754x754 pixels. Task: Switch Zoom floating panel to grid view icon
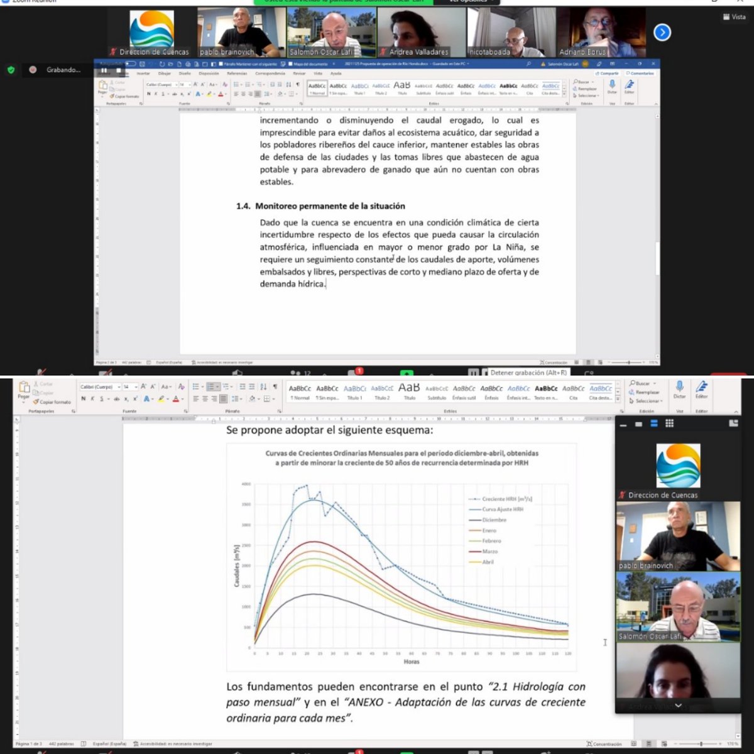(x=669, y=423)
